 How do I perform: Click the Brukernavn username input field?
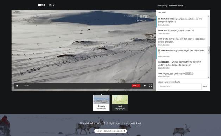coord(180,86)
